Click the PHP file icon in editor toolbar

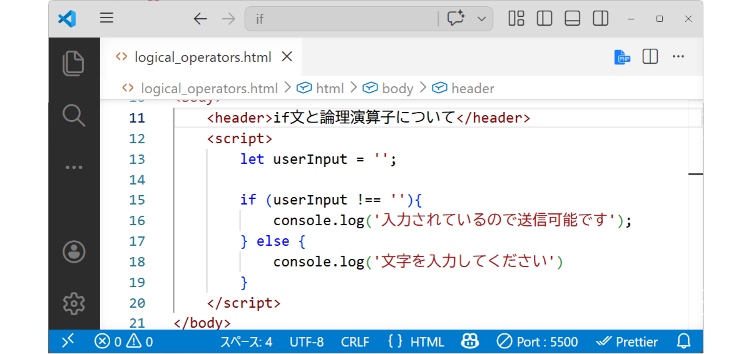(622, 57)
